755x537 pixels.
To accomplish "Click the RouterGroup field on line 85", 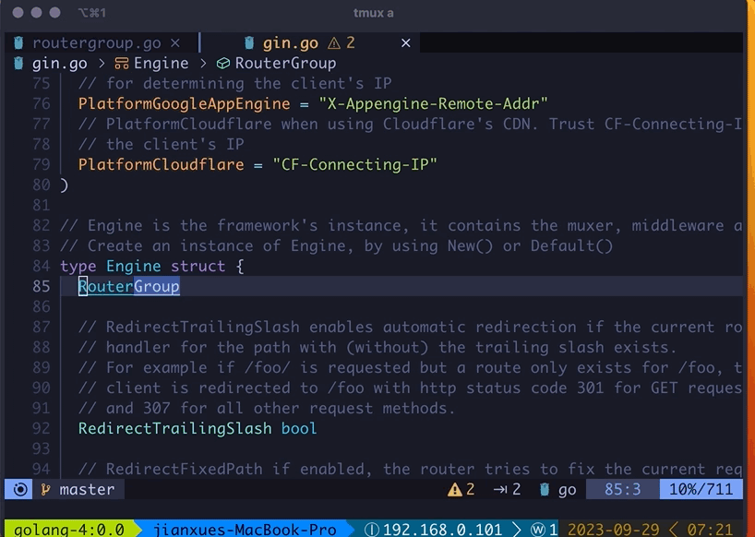I will pos(129,287).
